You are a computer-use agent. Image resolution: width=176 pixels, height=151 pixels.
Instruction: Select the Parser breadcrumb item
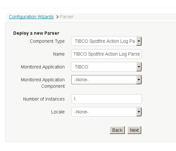click(67, 17)
